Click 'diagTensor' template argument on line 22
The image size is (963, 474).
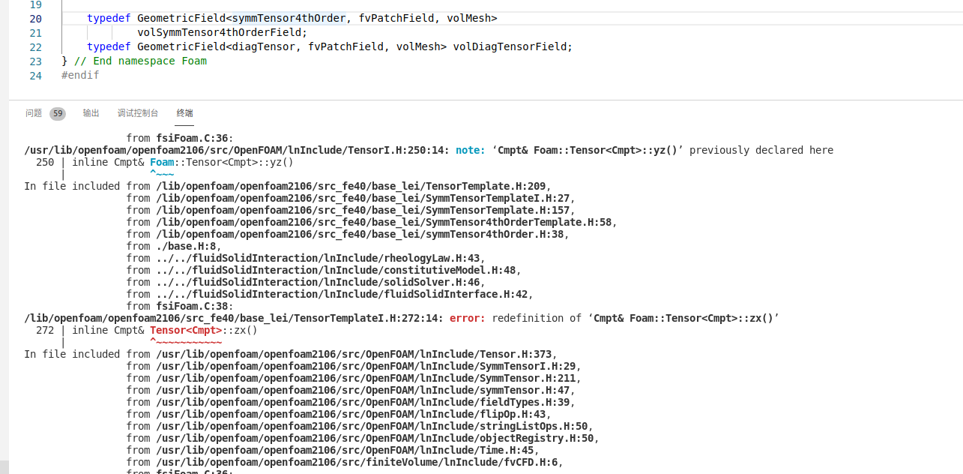pos(264,46)
